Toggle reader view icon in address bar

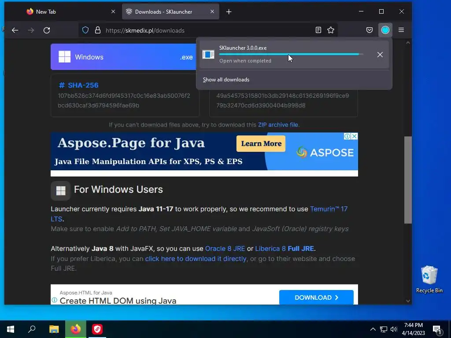point(318,30)
